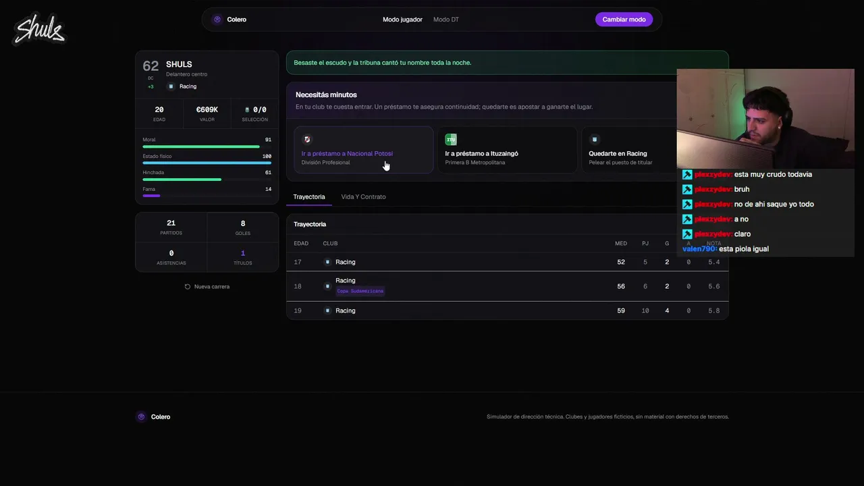Image resolution: width=864 pixels, height=486 pixels.
Task: Click the chat badge beside "no de ahi saque yo todo"
Action: click(x=687, y=205)
